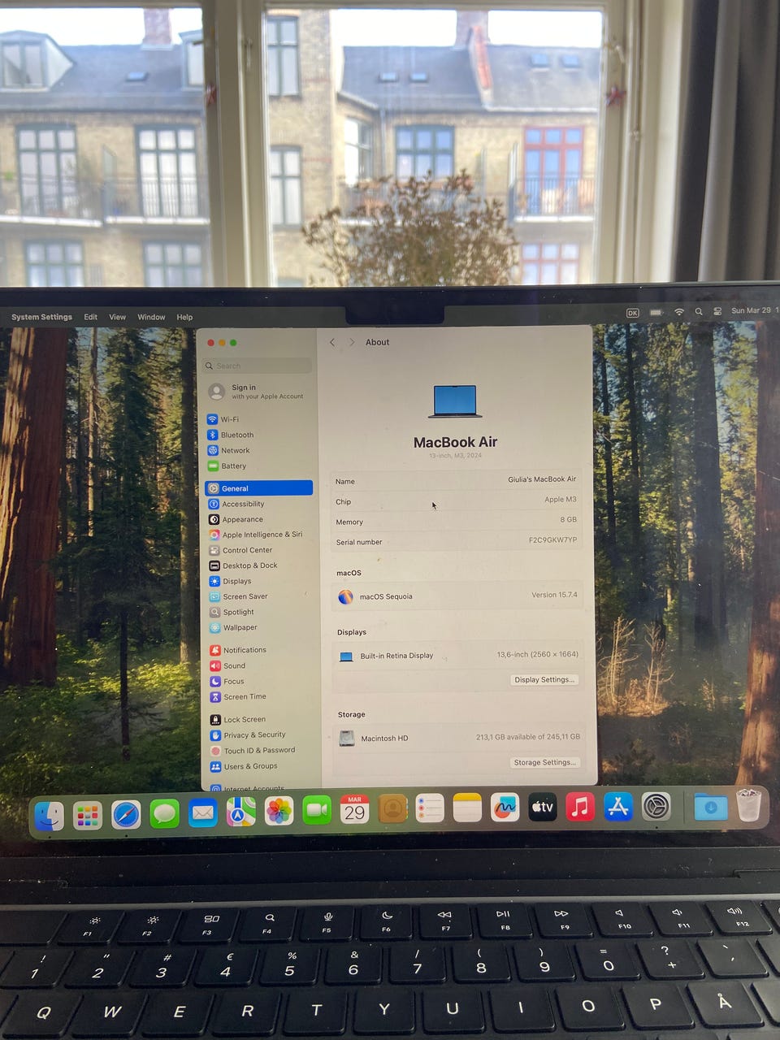Open FaceTime from the Dock
This screenshot has width=780, height=1040.
317,809
